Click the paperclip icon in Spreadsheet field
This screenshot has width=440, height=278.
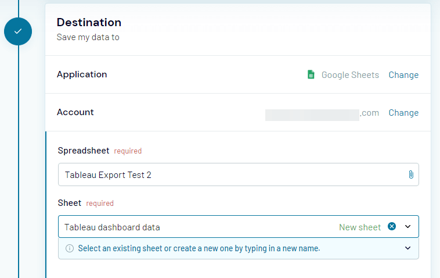[x=410, y=174]
